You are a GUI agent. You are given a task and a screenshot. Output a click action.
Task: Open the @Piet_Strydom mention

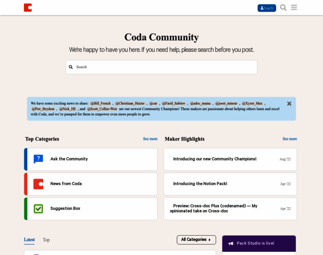(43, 109)
